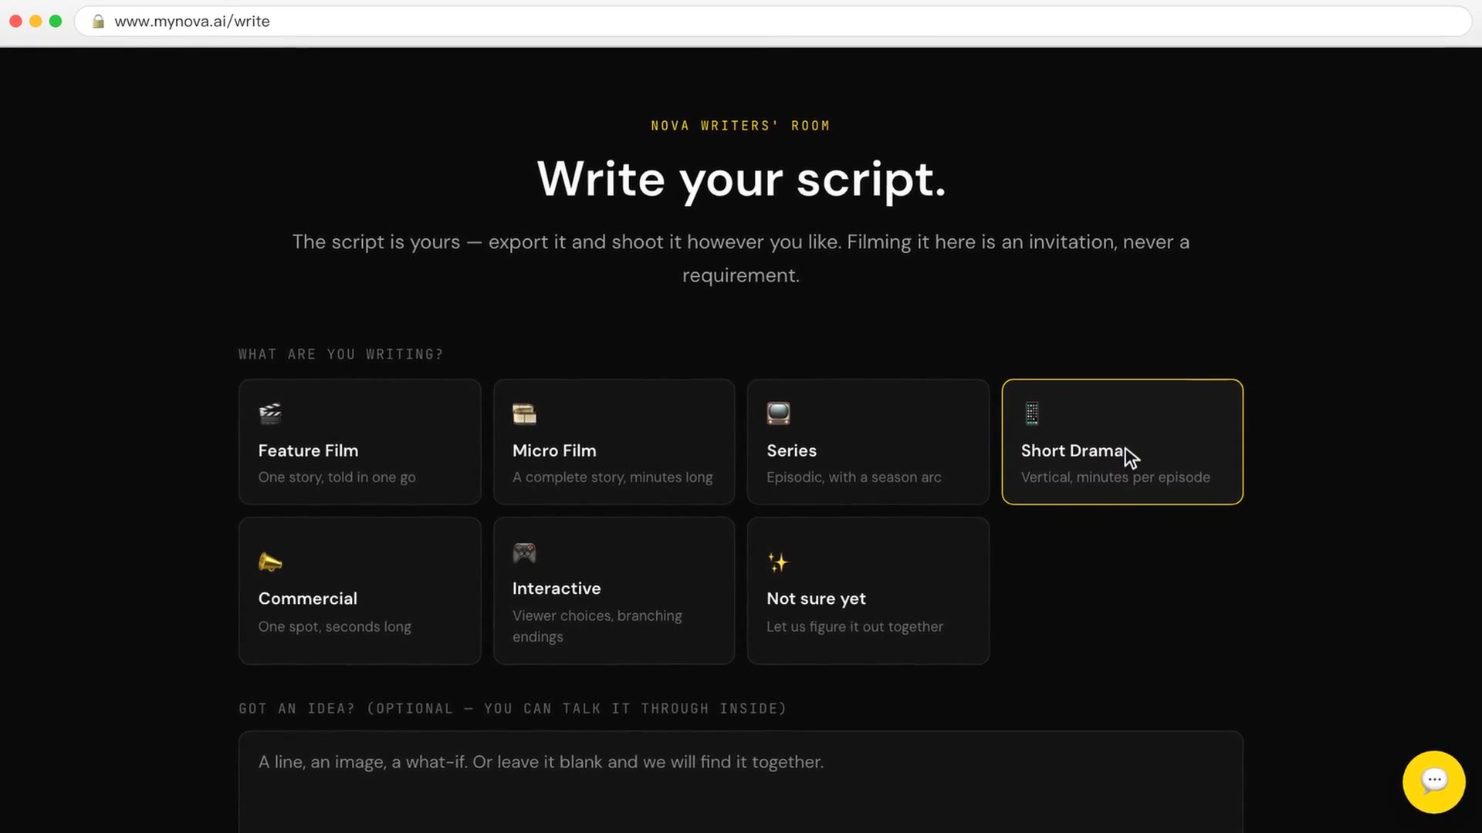Click inside the idea text box
The image size is (1482, 833).
coord(740,781)
